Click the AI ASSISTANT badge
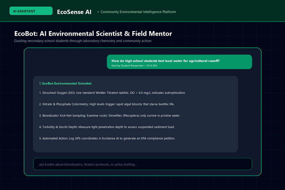This screenshot has width=285, height=190. point(31,11)
